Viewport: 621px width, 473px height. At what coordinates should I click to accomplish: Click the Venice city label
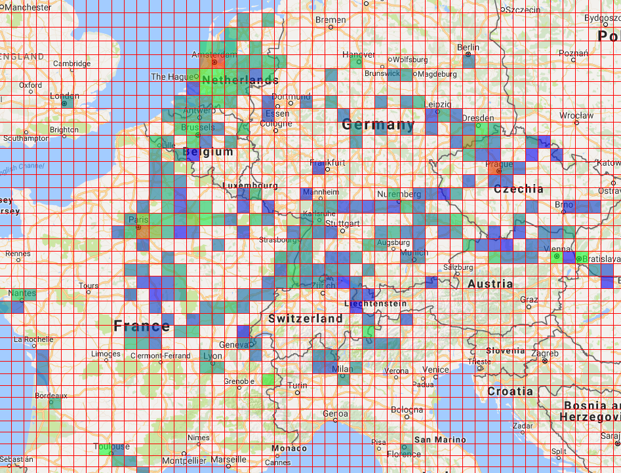tap(435, 369)
